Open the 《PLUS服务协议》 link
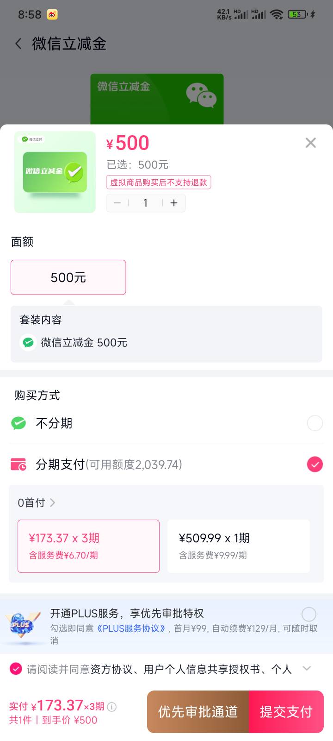Viewport: 333px width, 741px height. click(131, 628)
